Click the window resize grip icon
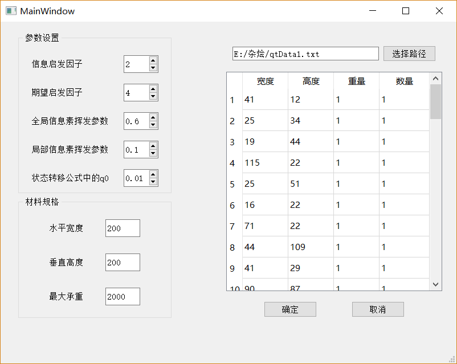 pyautogui.click(x=452, y=359)
